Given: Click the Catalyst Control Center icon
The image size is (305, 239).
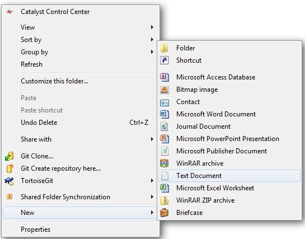Looking at the screenshot, I should [10, 12].
